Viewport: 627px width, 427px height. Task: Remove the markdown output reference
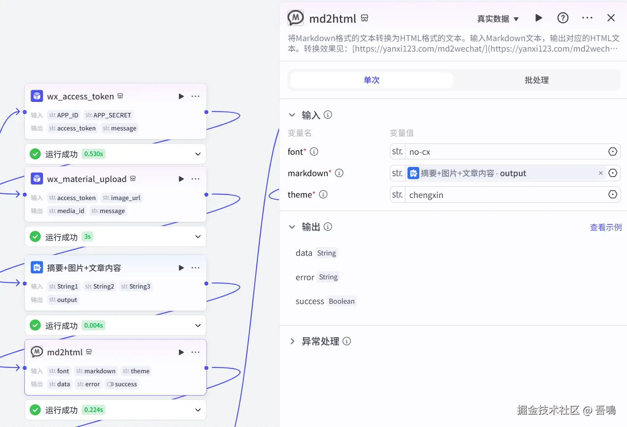[601, 173]
